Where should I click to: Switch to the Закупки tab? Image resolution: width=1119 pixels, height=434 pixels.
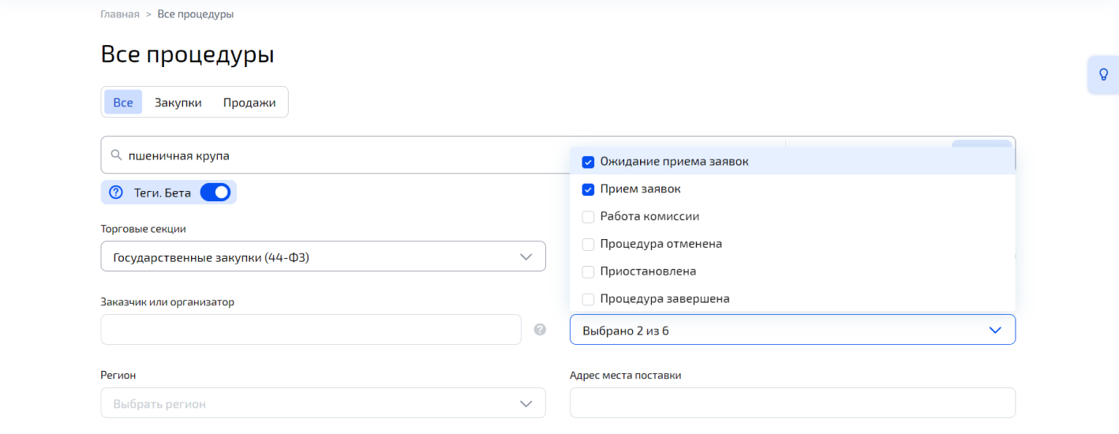(x=178, y=103)
